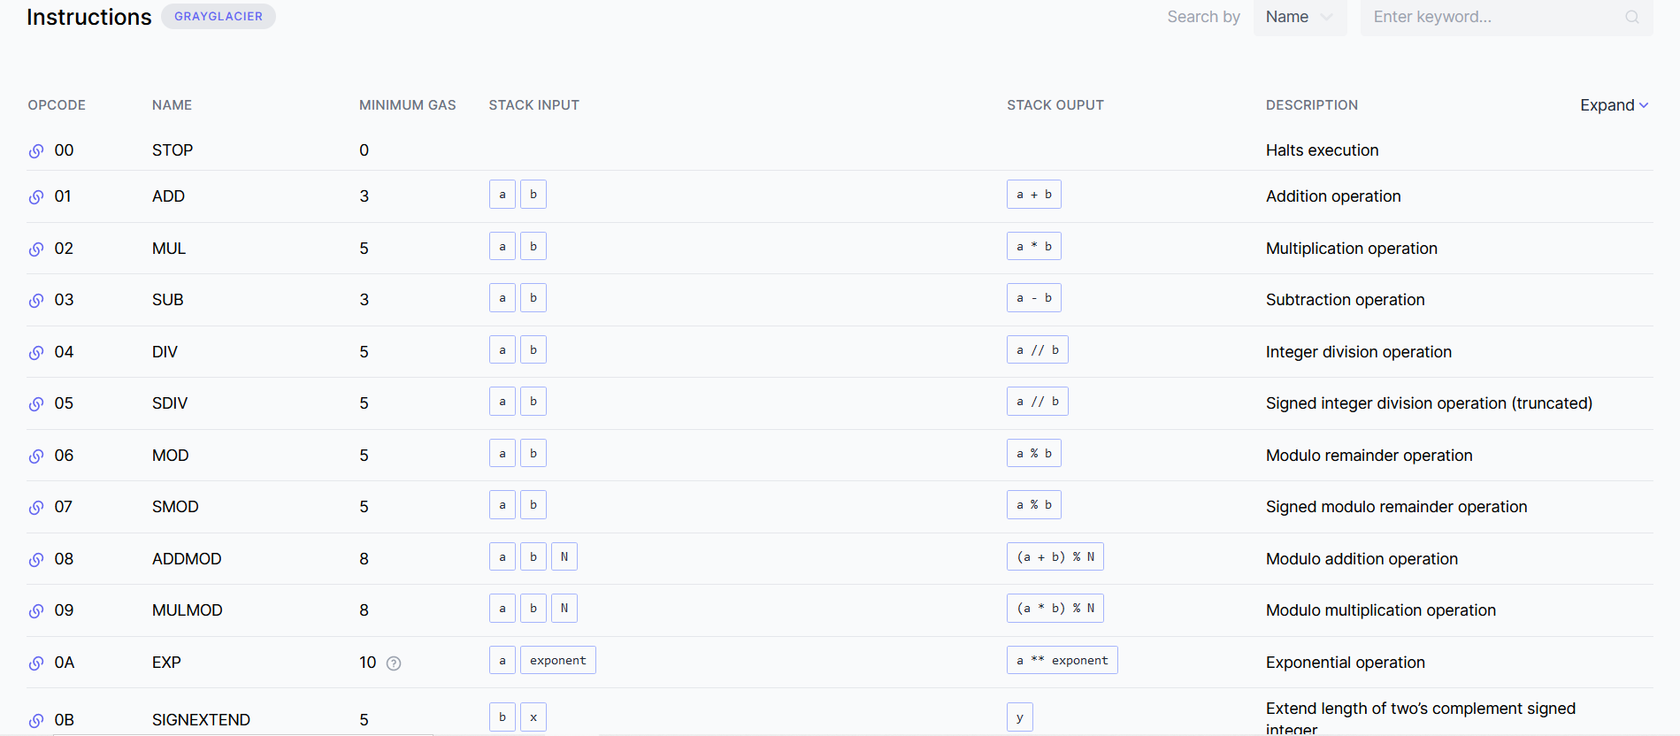Copy the anchor link for the ADD opcode

click(x=36, y=197)
